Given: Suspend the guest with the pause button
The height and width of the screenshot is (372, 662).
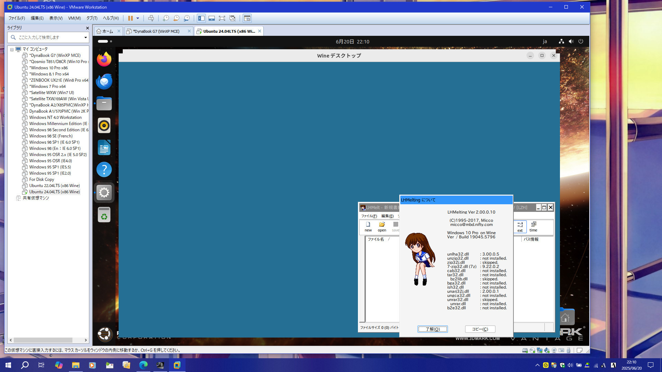Looking at the screenshot, I should (130, 18).
